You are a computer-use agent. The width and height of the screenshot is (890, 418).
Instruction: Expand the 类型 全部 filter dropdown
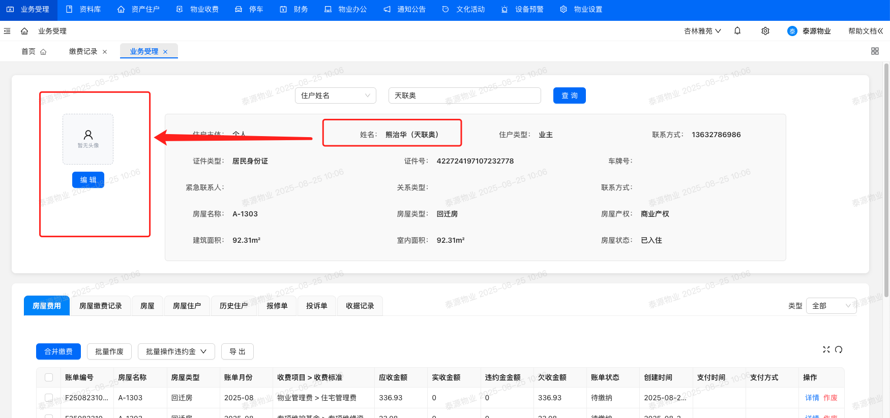(830, 306)
